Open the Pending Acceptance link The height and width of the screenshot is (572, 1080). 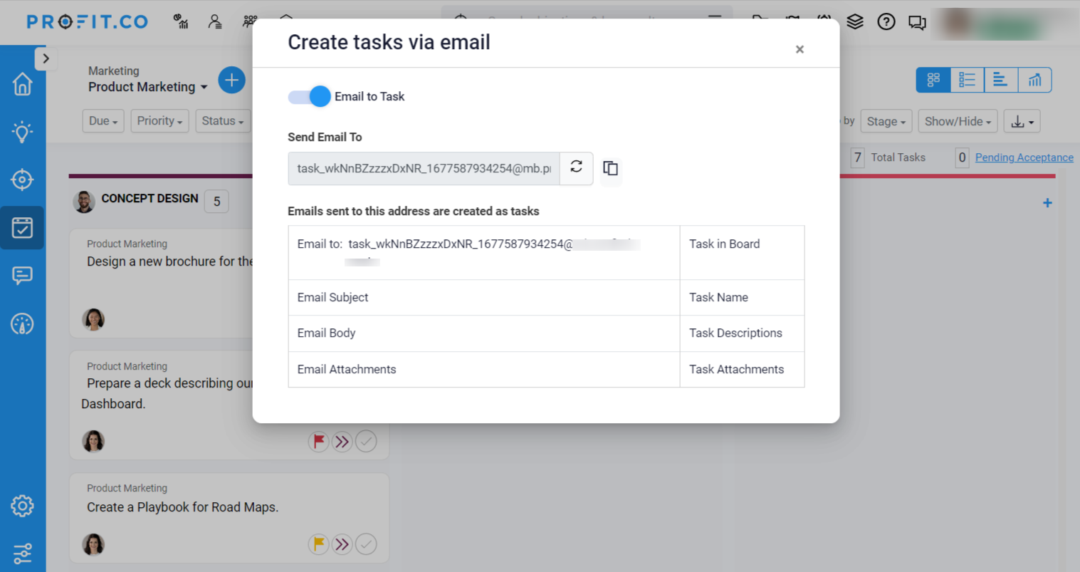1024,157
